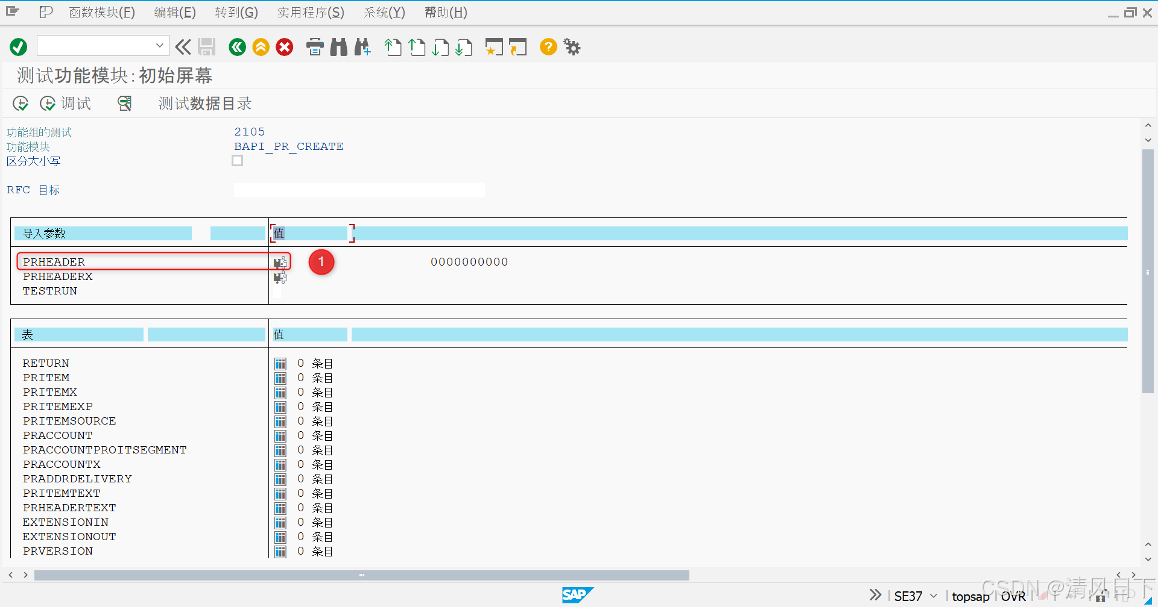Click the Print icon
This screenshot has width=1158, height=607.
click(x=315, y=47)
